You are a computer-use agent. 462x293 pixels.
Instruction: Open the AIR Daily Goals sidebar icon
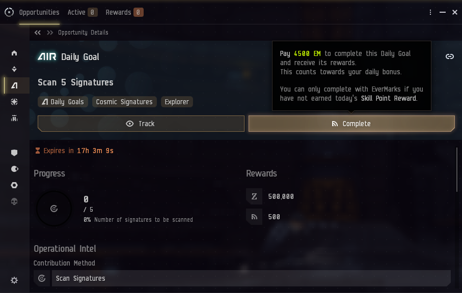coord(14,85)
